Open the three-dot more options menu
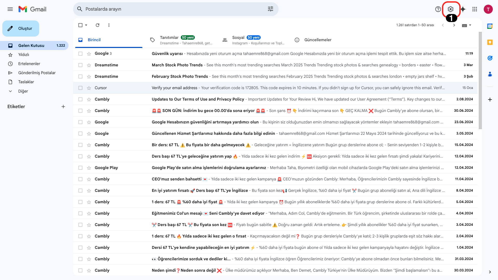 pos(109,25)
